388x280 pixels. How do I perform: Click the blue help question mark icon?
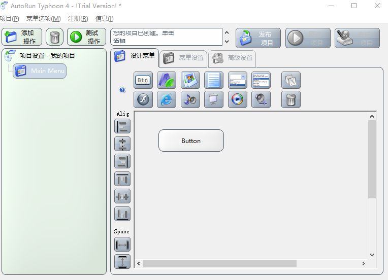click(122, 90)
